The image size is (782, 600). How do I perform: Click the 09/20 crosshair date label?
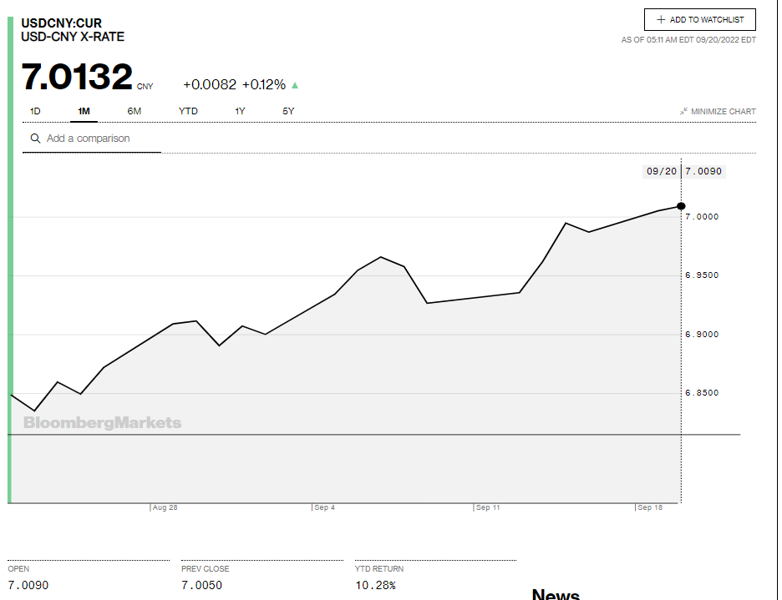tap(661, 171)
